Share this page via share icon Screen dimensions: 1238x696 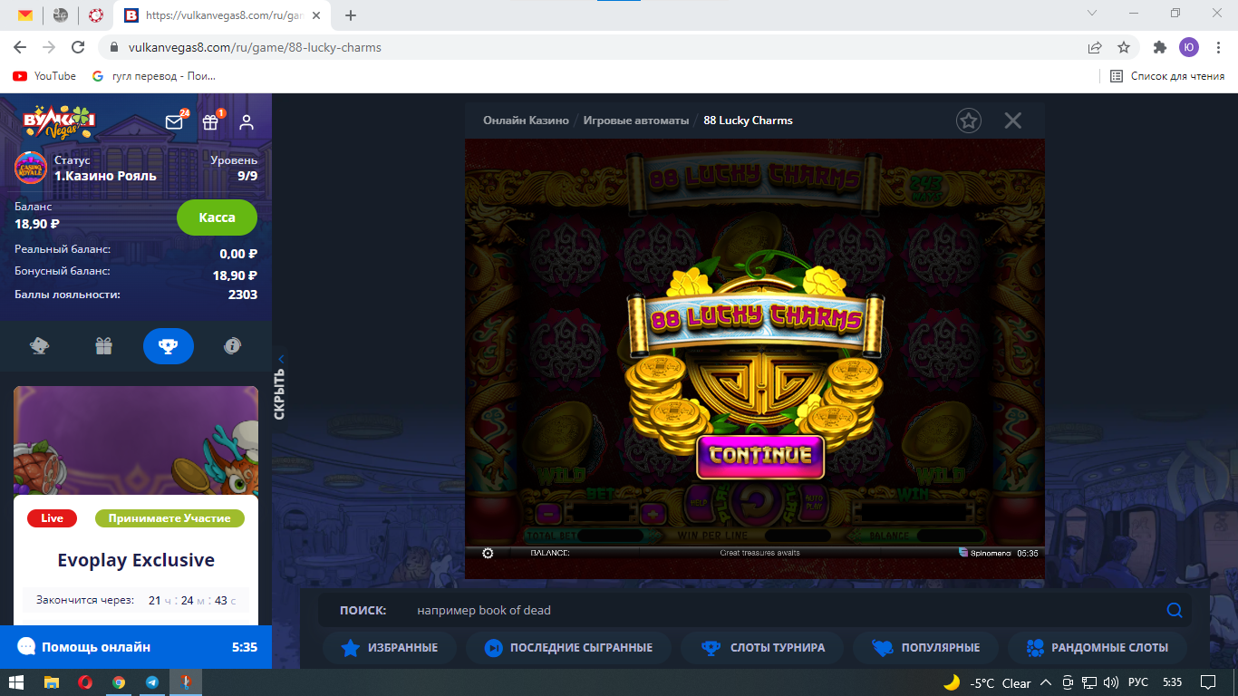click(1095, 47)
